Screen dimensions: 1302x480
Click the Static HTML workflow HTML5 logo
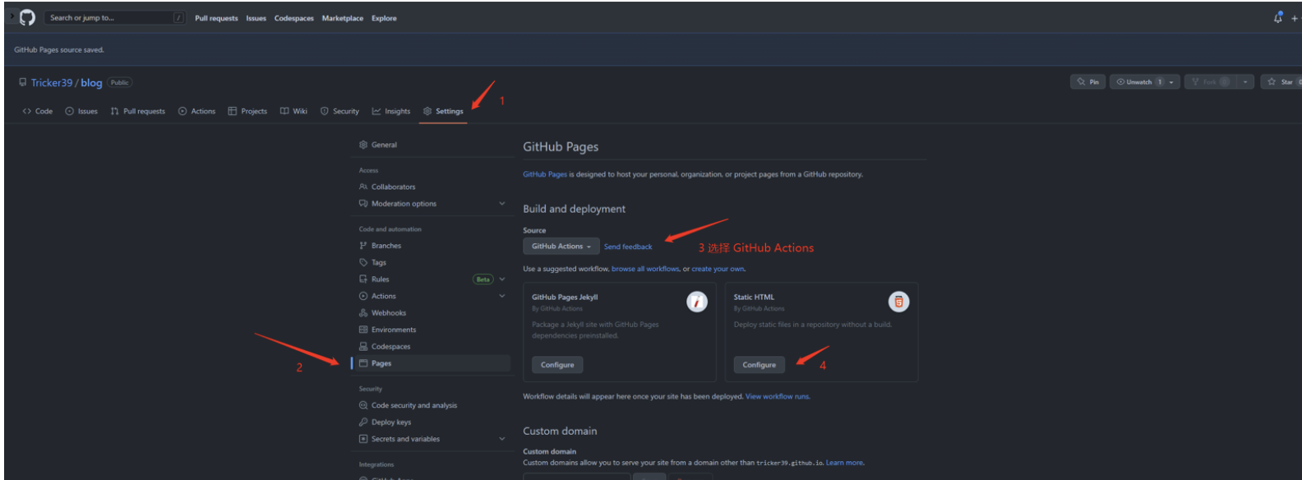[x=898, y=302]
